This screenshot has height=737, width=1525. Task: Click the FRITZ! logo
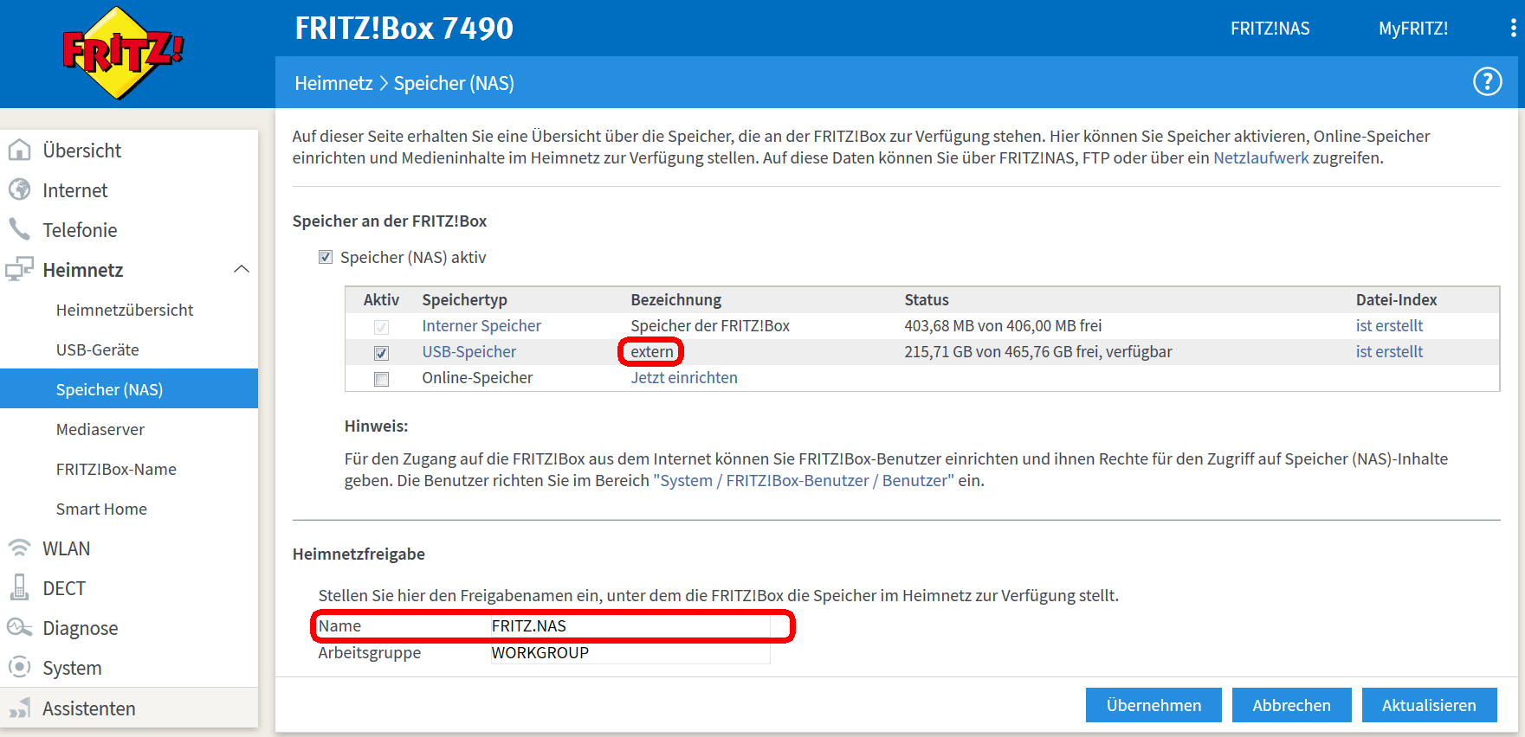pos(124,53)
